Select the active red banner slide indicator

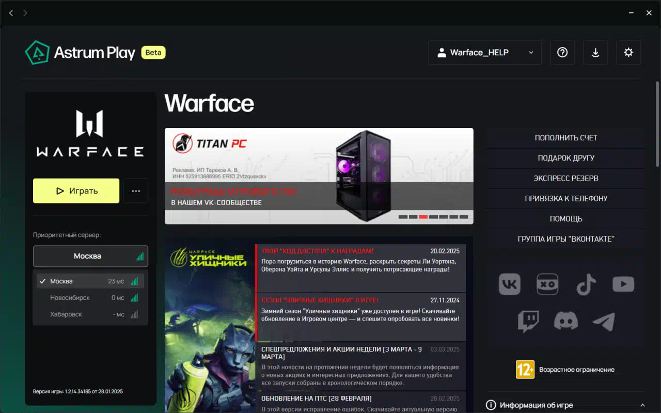coord(423,217)
